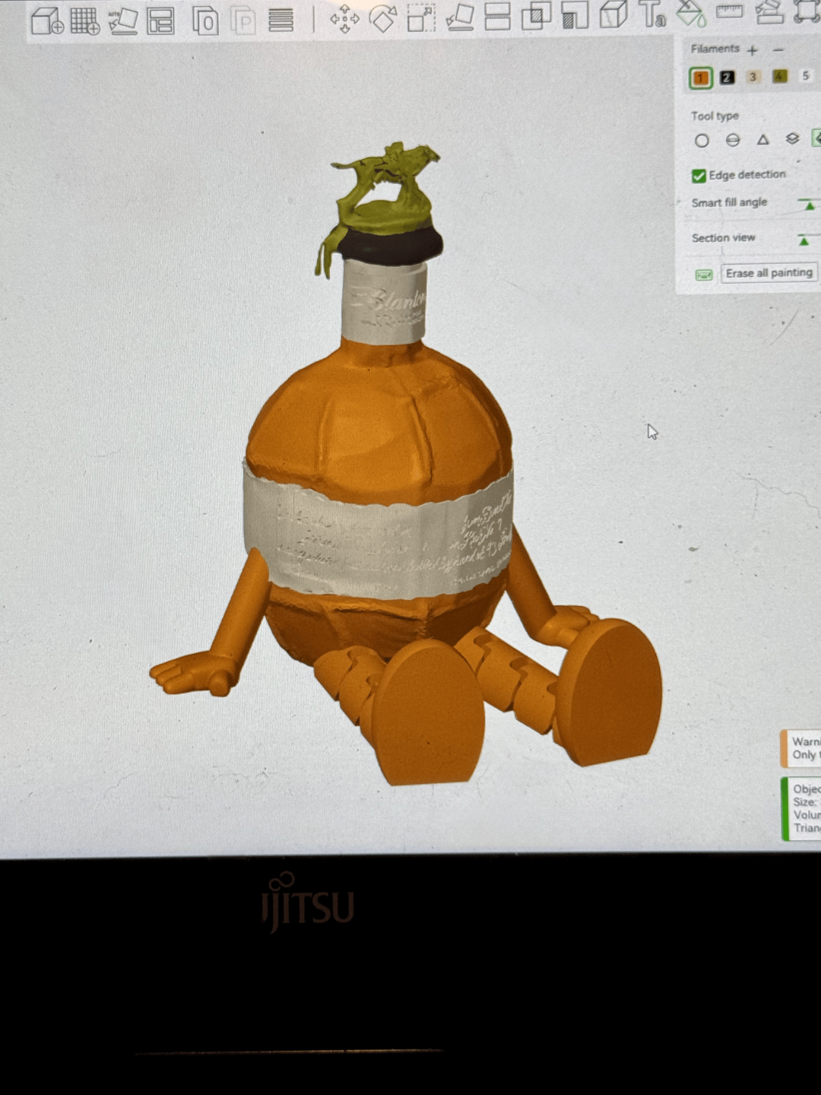Click the Arrange all objects icon

(160, 21)
